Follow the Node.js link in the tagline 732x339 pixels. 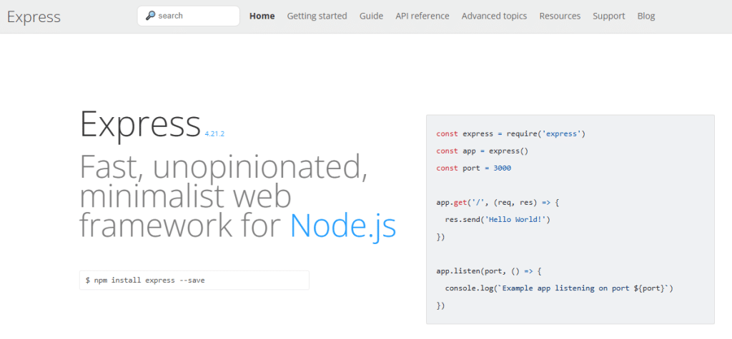pyautogui.click(x=343, y=226)
